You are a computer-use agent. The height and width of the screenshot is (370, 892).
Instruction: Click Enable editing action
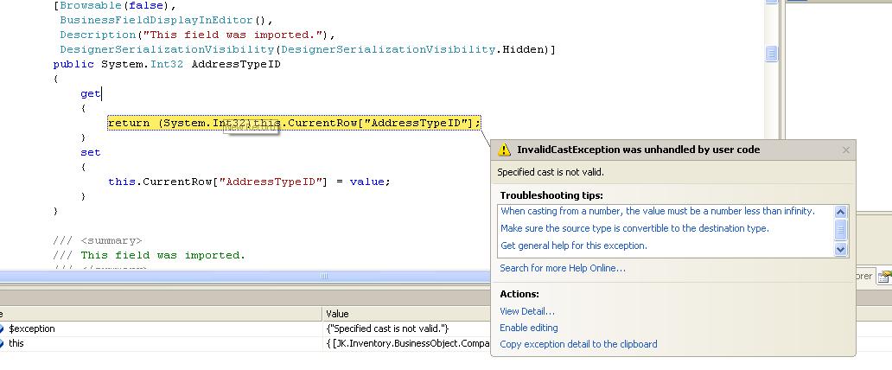tap(529, 328)
